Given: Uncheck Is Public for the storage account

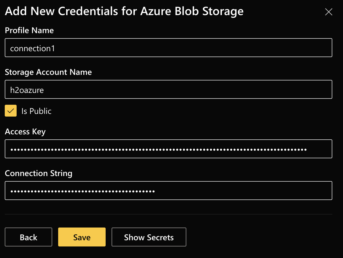Looking at the screenshot, I should click(11, 111).
